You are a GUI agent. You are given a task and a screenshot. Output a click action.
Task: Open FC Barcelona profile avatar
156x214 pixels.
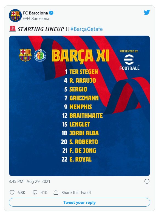(x=15, y=16)
